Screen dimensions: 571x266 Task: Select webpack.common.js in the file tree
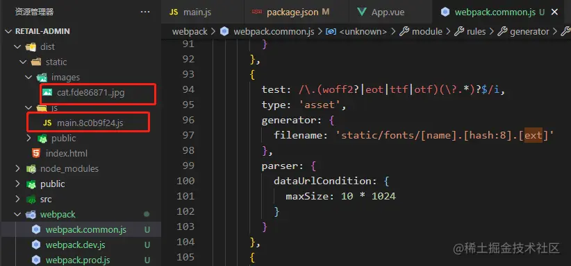tap(86, 230)
